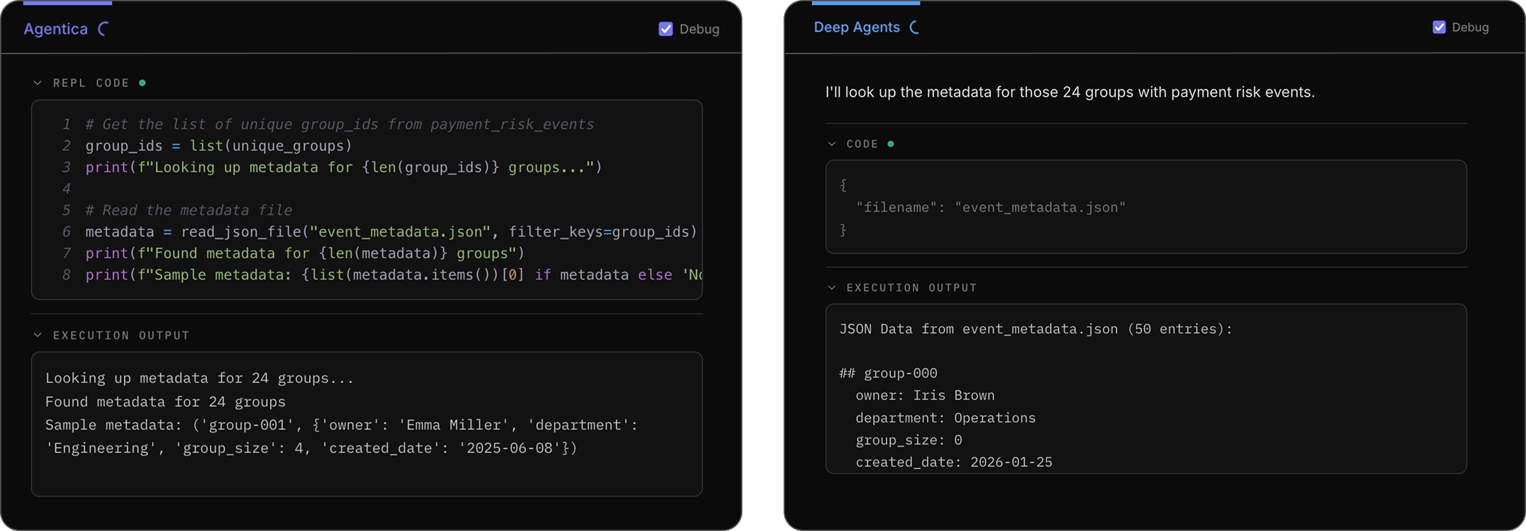Image resolution: width=1526 pixels, height=531 pixels.
Task: Click the Debug label in Deep Agents panel
Action: tap(1470, 27)
